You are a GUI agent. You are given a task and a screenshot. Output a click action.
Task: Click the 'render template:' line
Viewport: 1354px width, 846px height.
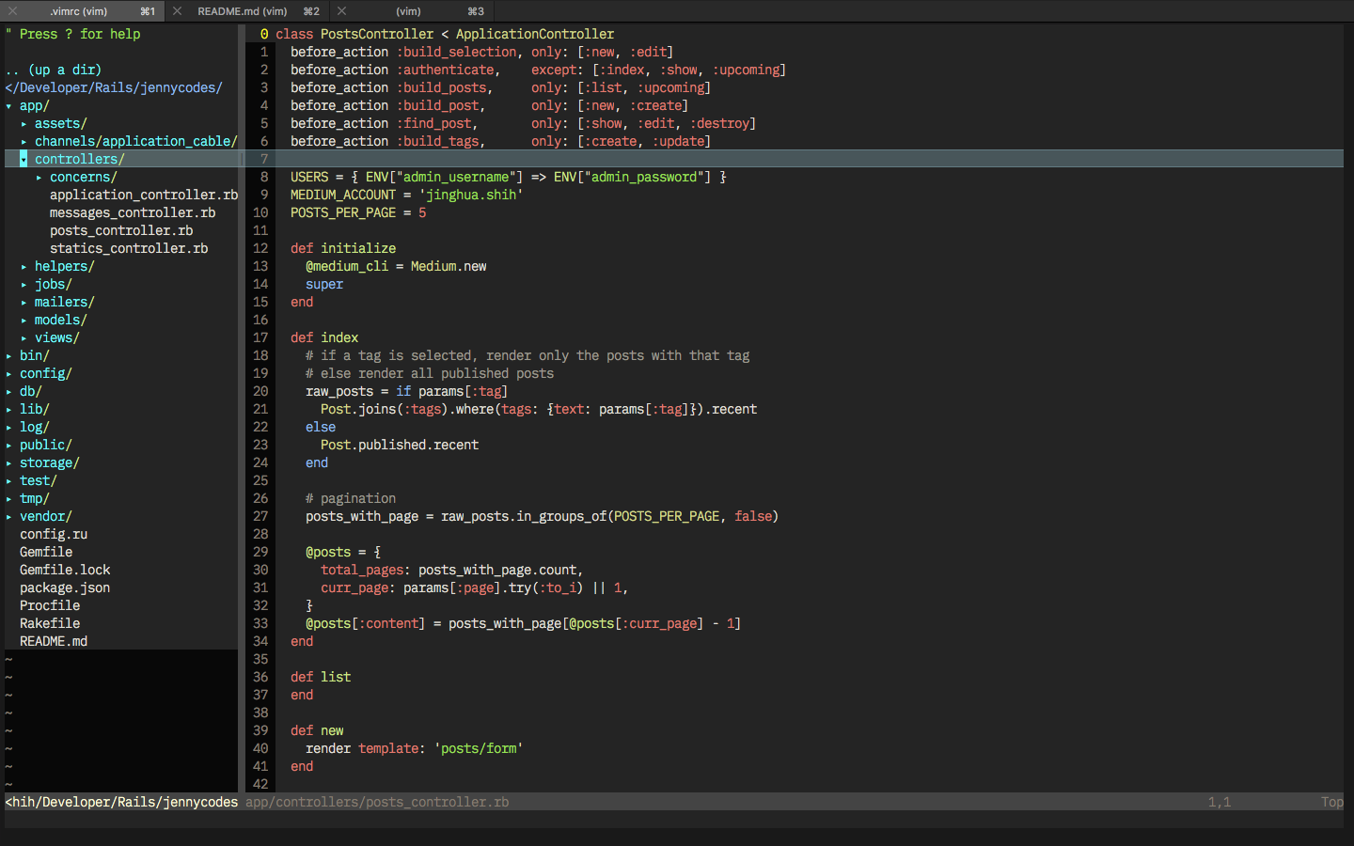coord(415,749)
